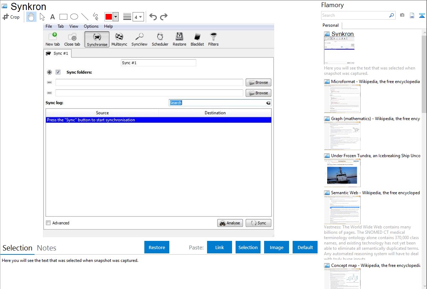This screenshot has width=427, height=289.
Task: Clear the sync log search field
Action: pyautogui.click(x=268, y=103)
